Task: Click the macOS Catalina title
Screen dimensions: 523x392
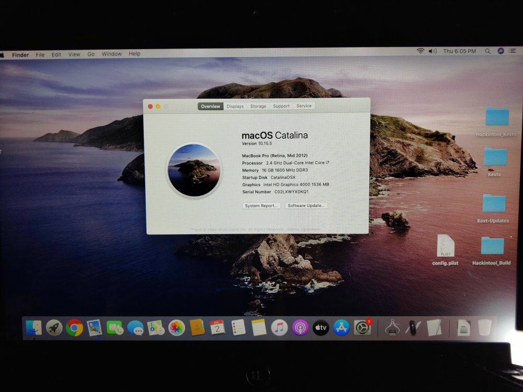Action: click(275, 135)
